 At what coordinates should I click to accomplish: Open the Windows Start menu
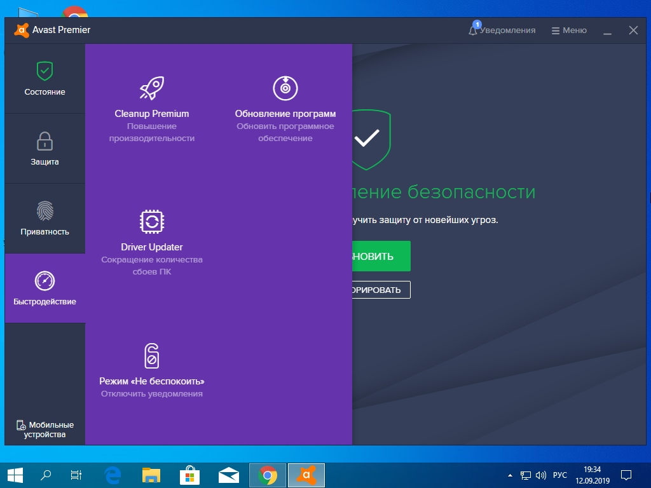tap(15, 475)
